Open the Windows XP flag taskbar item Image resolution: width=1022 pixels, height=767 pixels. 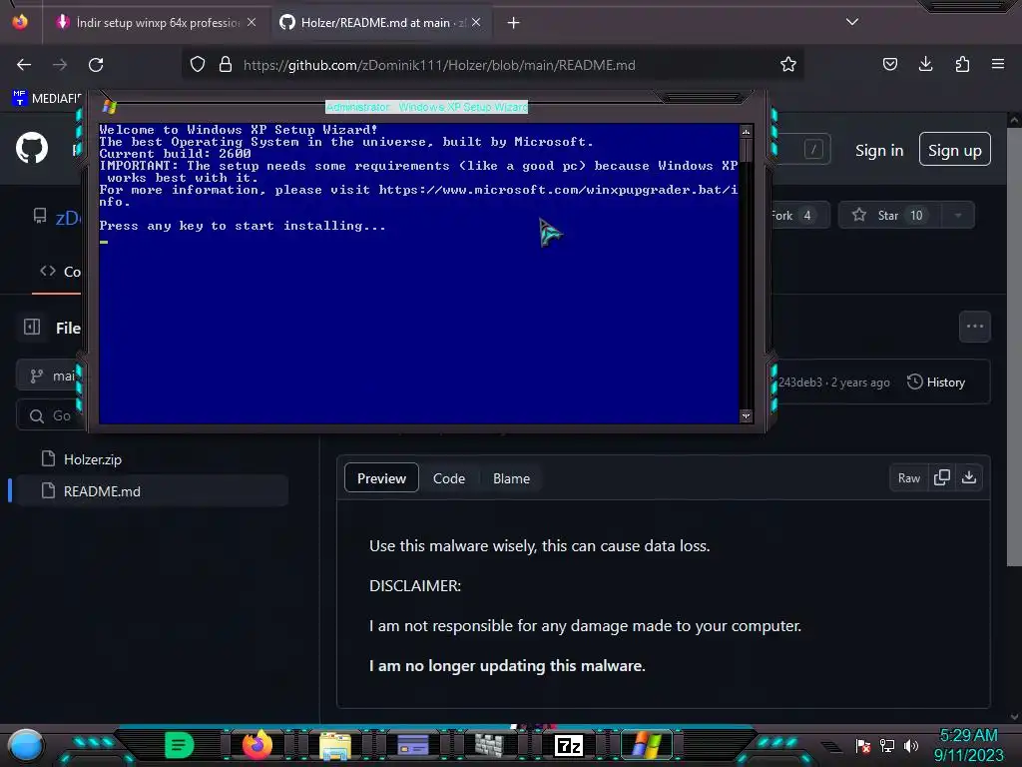(x=646, y=745)
